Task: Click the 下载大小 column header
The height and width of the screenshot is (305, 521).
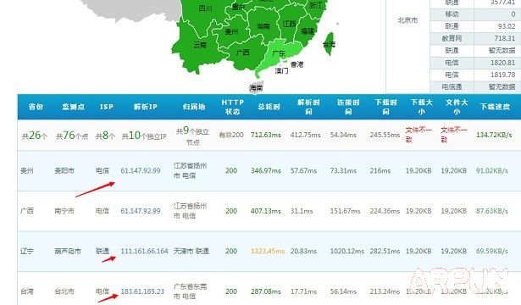Action: click(x=421, y=107)
